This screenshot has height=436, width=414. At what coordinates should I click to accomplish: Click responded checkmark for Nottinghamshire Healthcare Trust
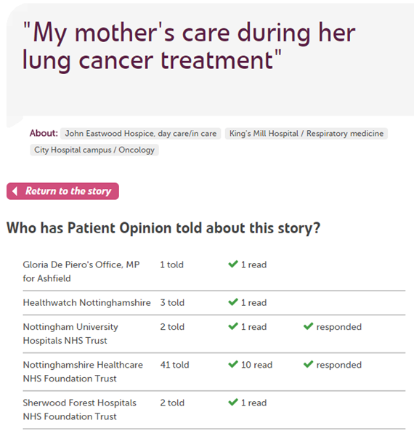pyautogui.click(x=309, y=364)
